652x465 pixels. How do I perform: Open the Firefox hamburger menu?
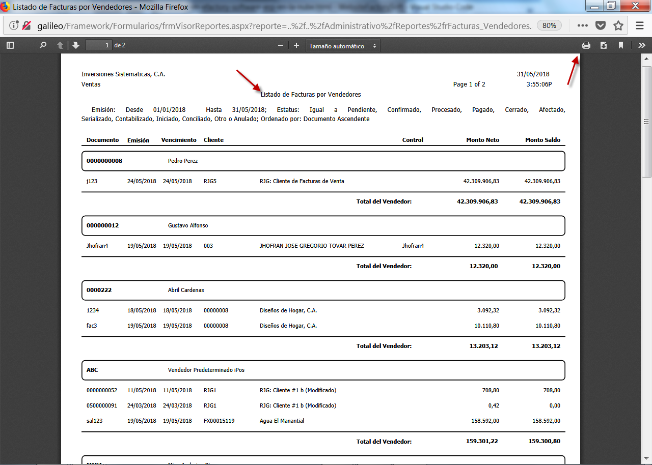click(640, 25)
